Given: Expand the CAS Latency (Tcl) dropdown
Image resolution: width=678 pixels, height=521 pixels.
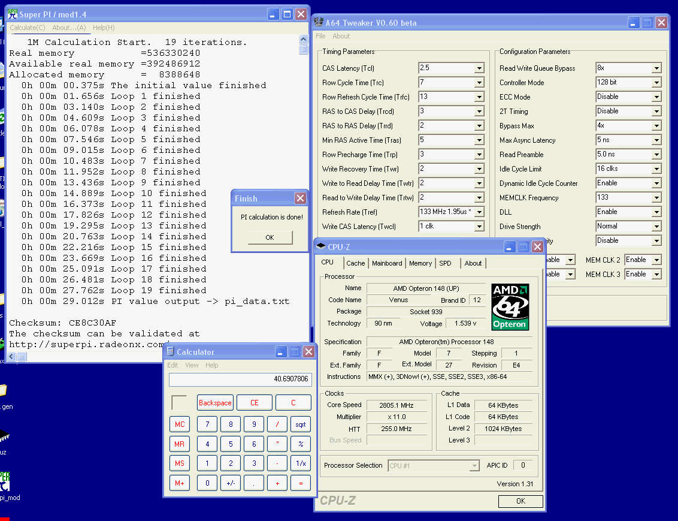Looking at the screenshot, I should click(479, 68).
